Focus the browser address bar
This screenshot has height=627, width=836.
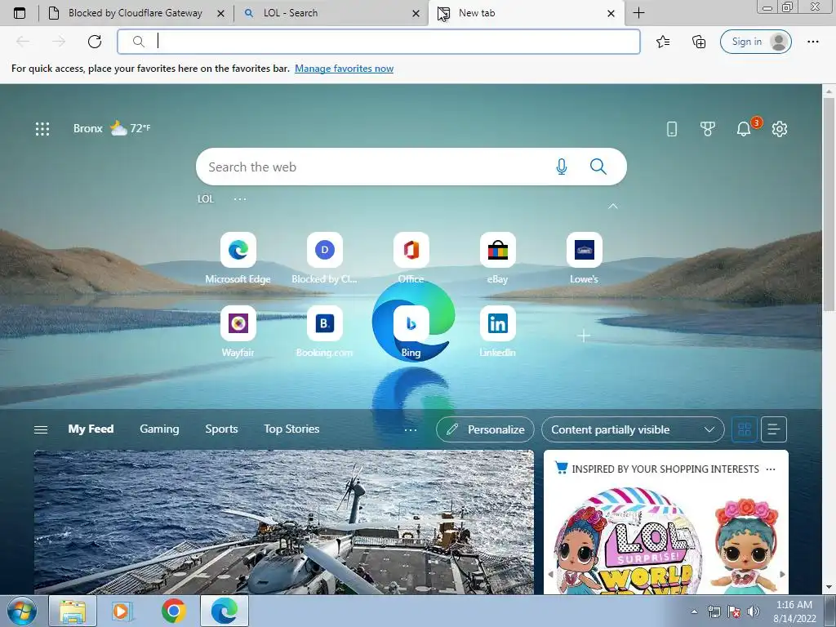pos(379,42)
